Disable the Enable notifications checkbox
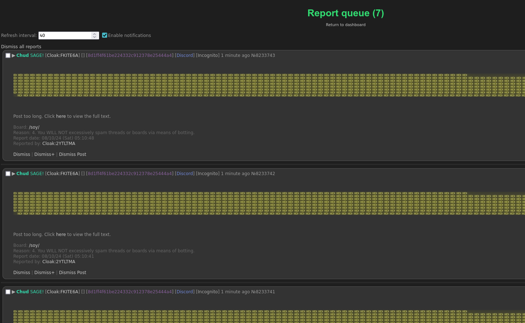Screen dimensions: 525x323 point(105,35)
